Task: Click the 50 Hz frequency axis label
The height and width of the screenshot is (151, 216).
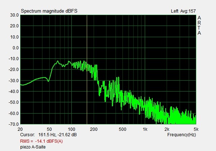Action: coord(49,129)
